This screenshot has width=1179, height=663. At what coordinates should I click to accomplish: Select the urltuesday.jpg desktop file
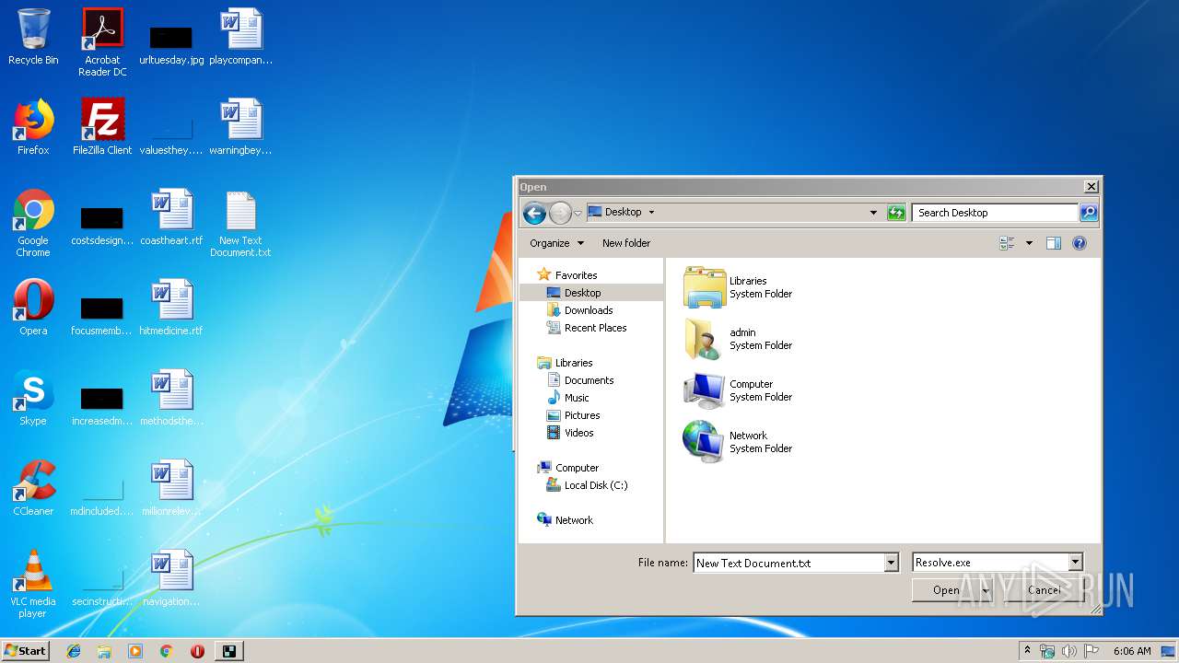pos(171,46)
